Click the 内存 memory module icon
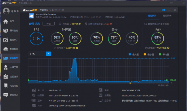The height and width of the screenshot is (111, 187). 34,105
